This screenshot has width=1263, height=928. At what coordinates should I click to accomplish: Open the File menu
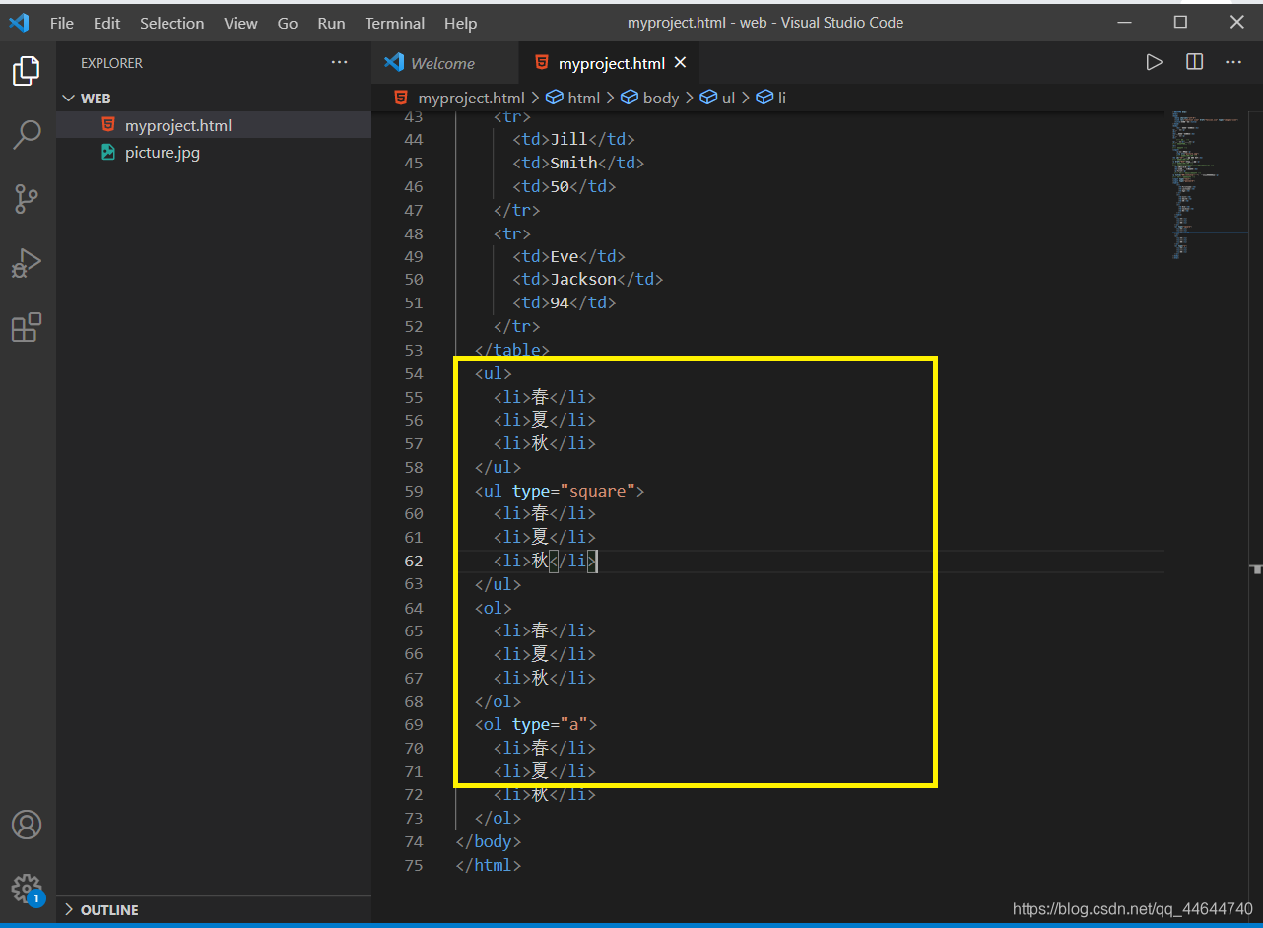point(61,23)
